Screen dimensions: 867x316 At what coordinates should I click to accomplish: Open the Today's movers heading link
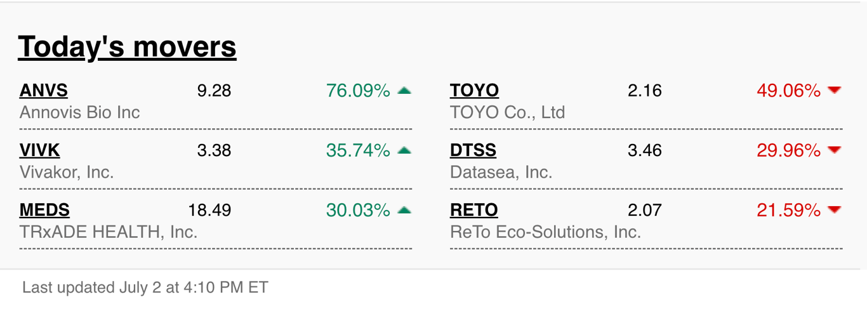pos(127,47)
